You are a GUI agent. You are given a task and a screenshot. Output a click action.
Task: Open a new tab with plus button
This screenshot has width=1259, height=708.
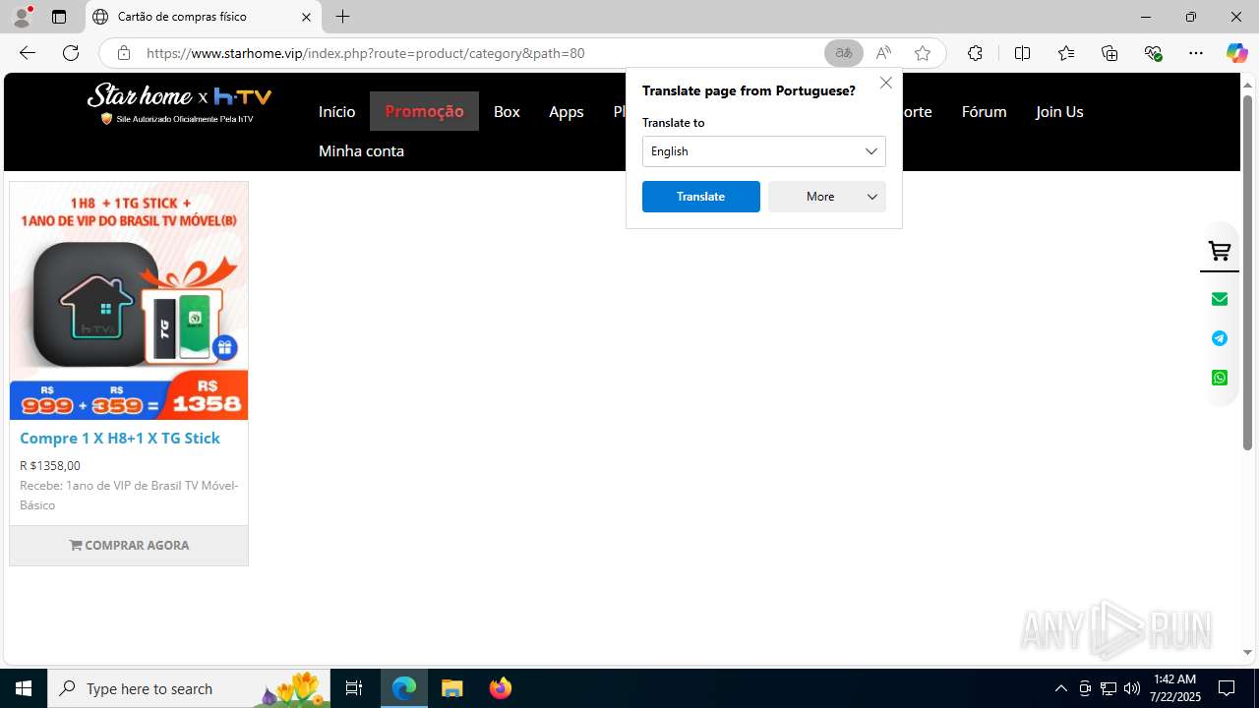click(342, 17)
